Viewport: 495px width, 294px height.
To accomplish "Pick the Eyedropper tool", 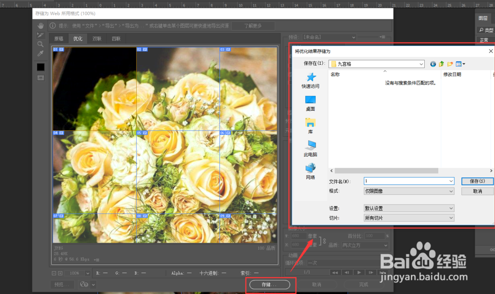I will click(41, 53).
